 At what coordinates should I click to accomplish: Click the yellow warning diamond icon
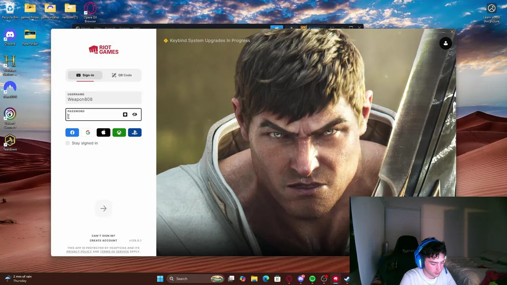(166, 40)
